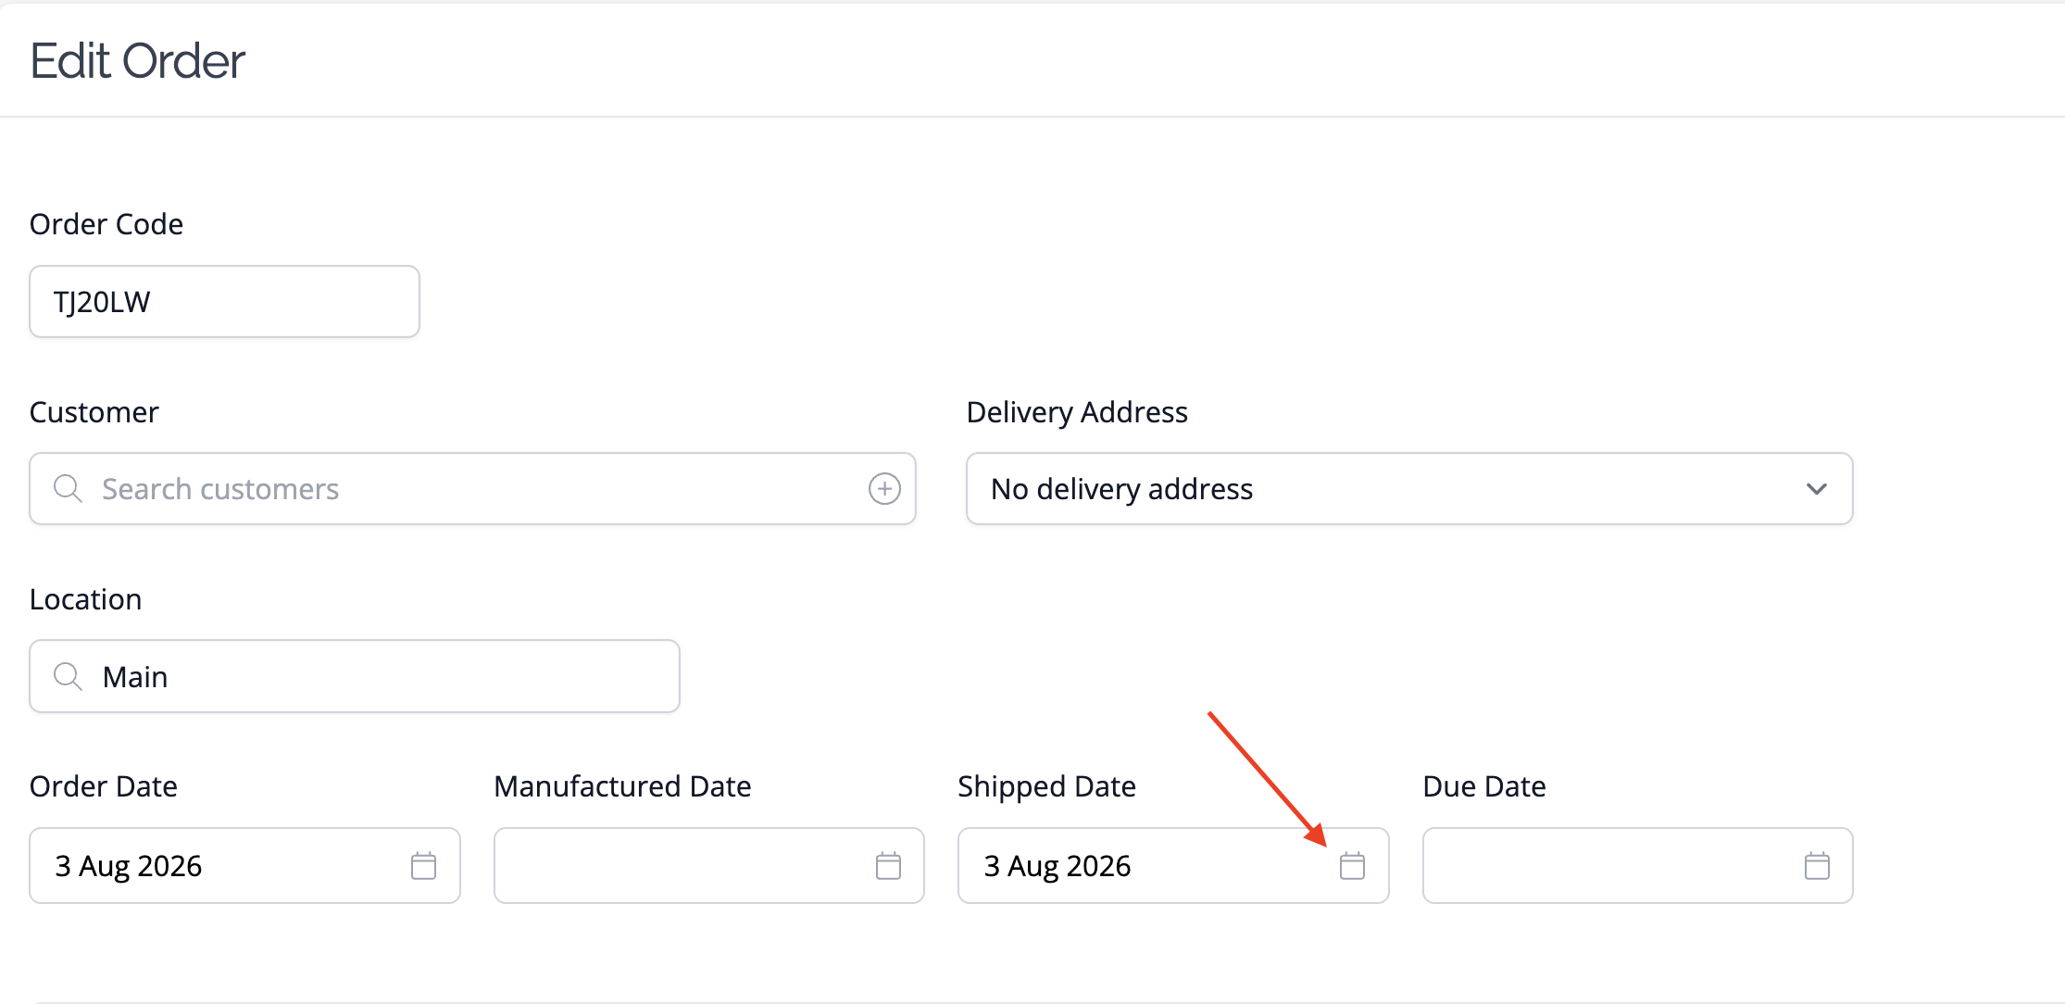
Task: Click the magnifier icon in Search customers
Action: tap(68, 488)
